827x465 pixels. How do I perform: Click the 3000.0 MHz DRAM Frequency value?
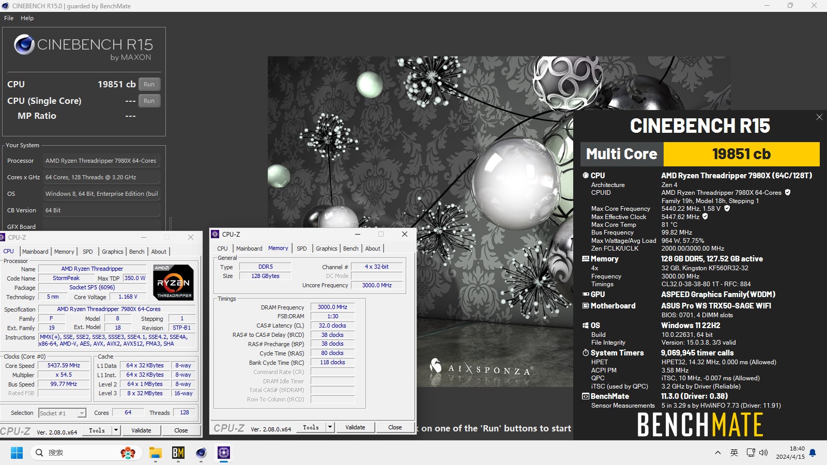(x=332, y=307)
